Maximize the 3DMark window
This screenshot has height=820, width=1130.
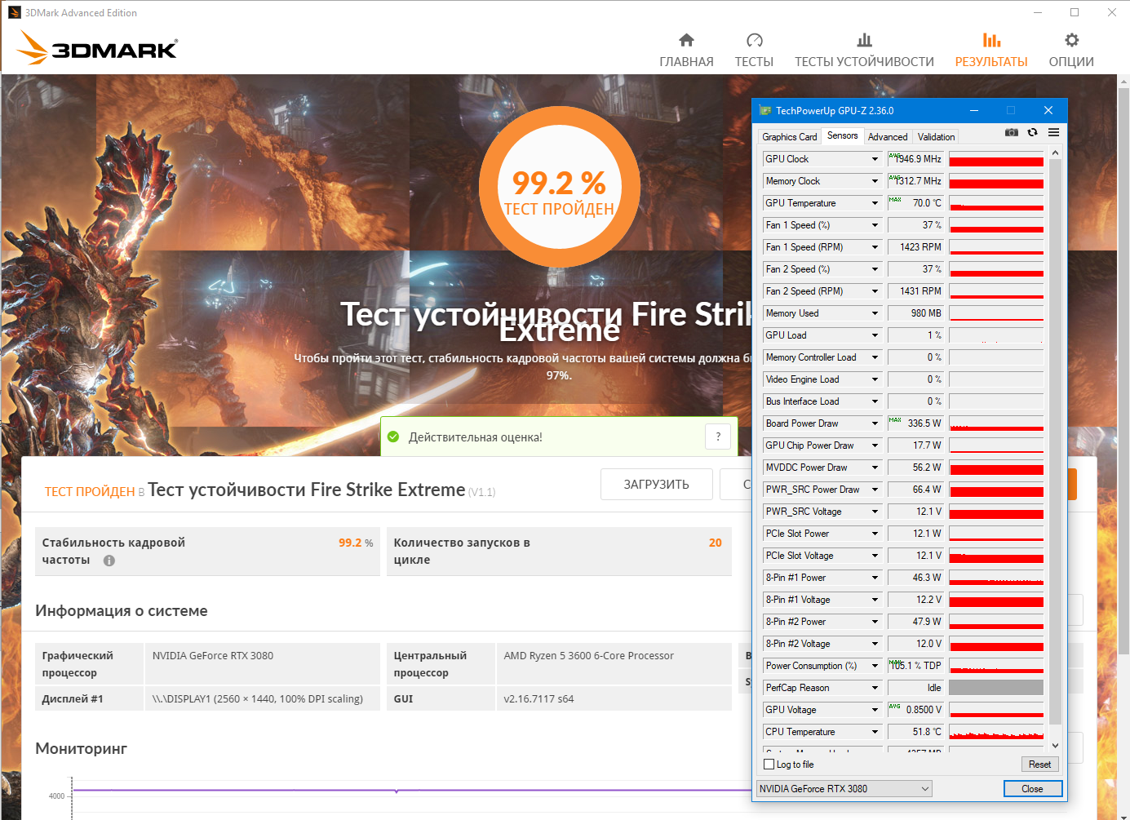click(x=1075, y=12)
